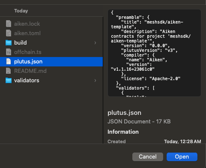This screenshot has width=206, height=168.
Task: Select the validators folder name
Action: point(27,81)
